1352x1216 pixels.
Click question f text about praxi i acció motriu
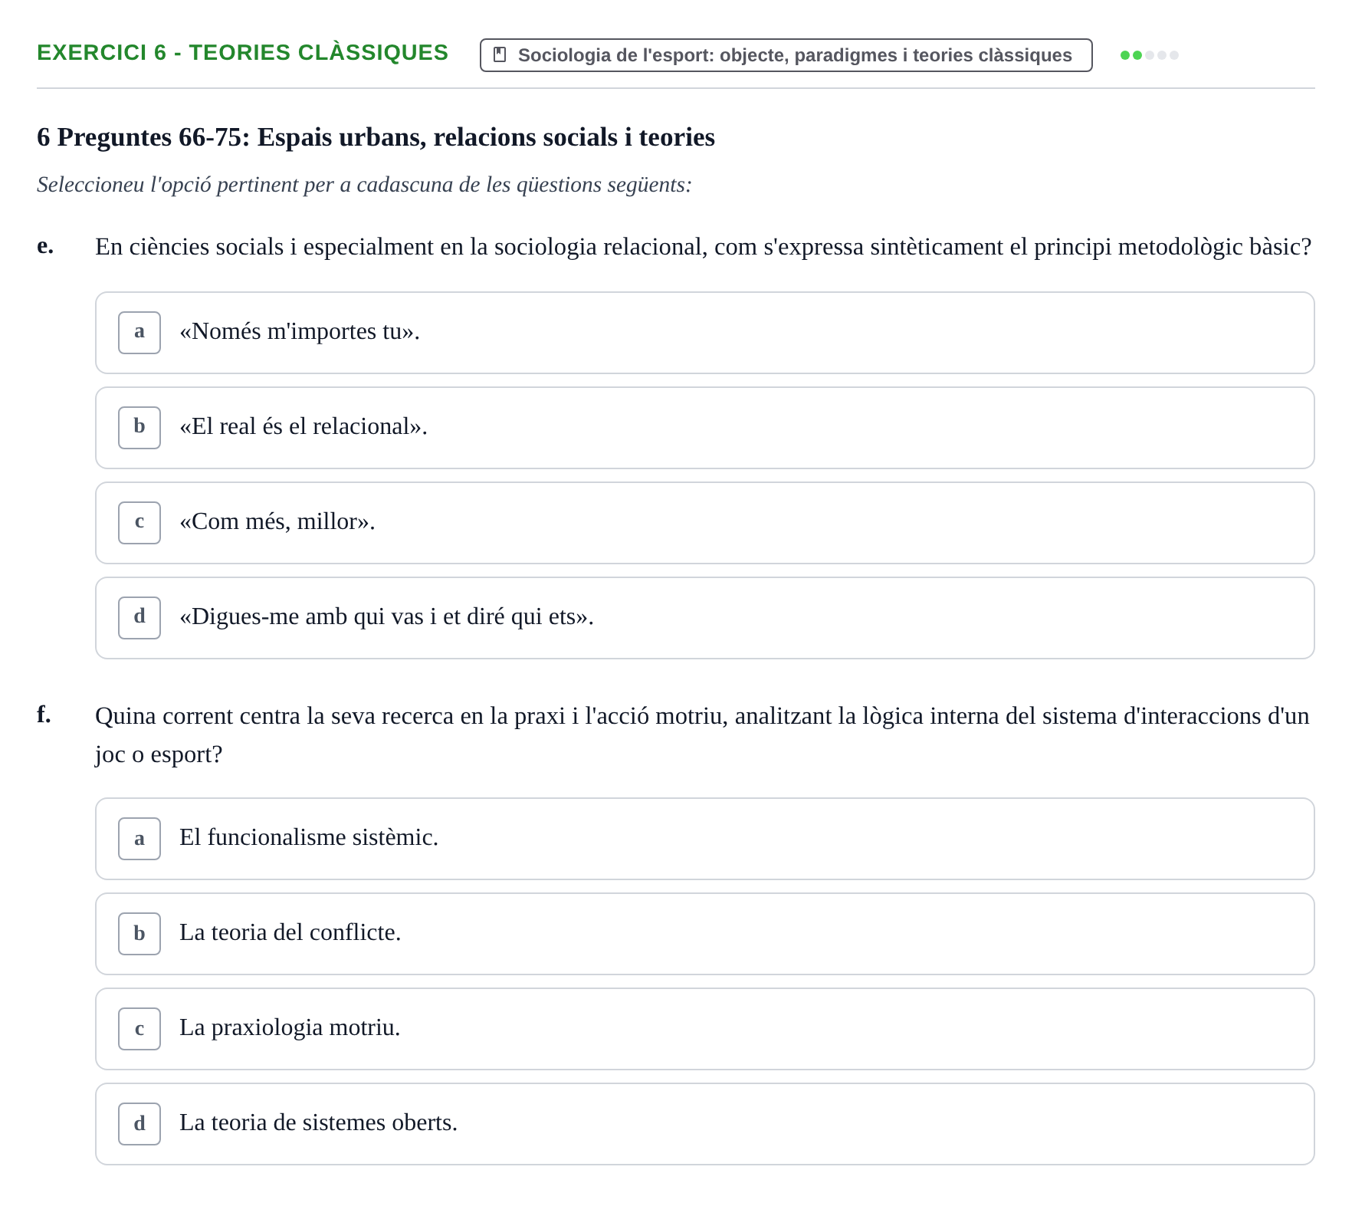point(702,735)
